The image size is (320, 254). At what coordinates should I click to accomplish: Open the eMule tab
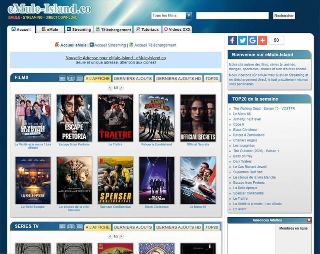pos(50,29)
